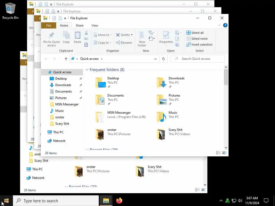Open the Recycle Bin desktop icon
This screenshot has width=275, height=206.
click(x=10, y=11)
